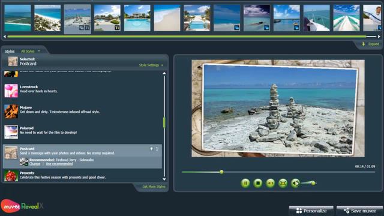Screen dimensions: 384x216
Task: Switch to the Styles tab
Action: [x=10, y=51]
